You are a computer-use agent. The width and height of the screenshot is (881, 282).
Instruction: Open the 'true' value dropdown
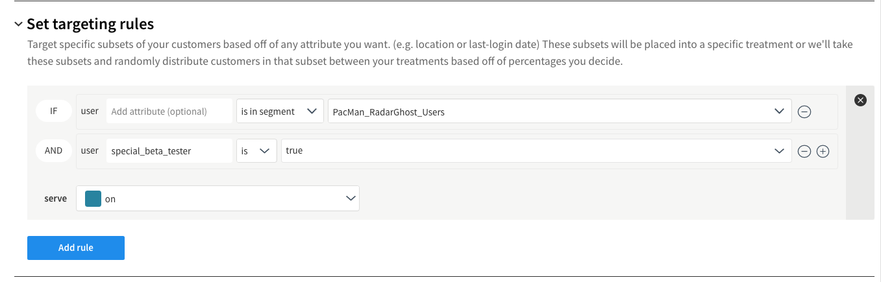click(x=536, y=151)
